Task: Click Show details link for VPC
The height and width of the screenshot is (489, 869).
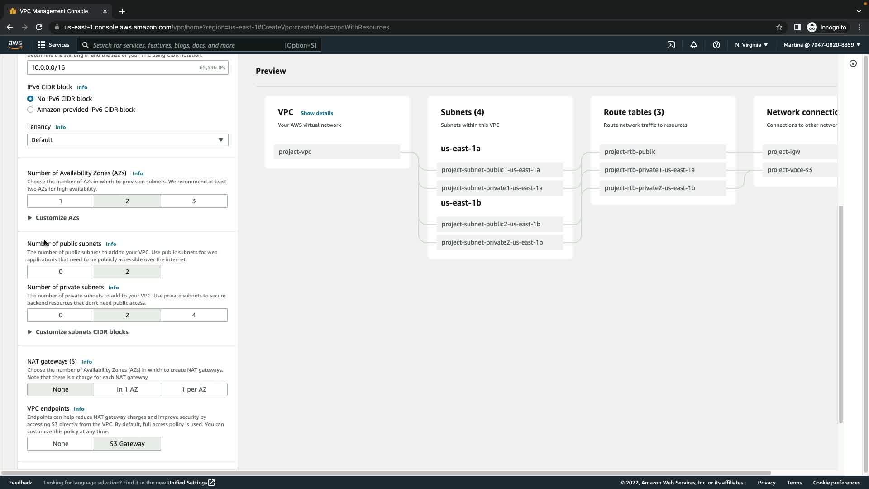Action: point(316,113)
